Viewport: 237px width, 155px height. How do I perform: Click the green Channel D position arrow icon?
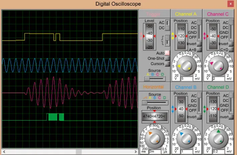[205, 109]
